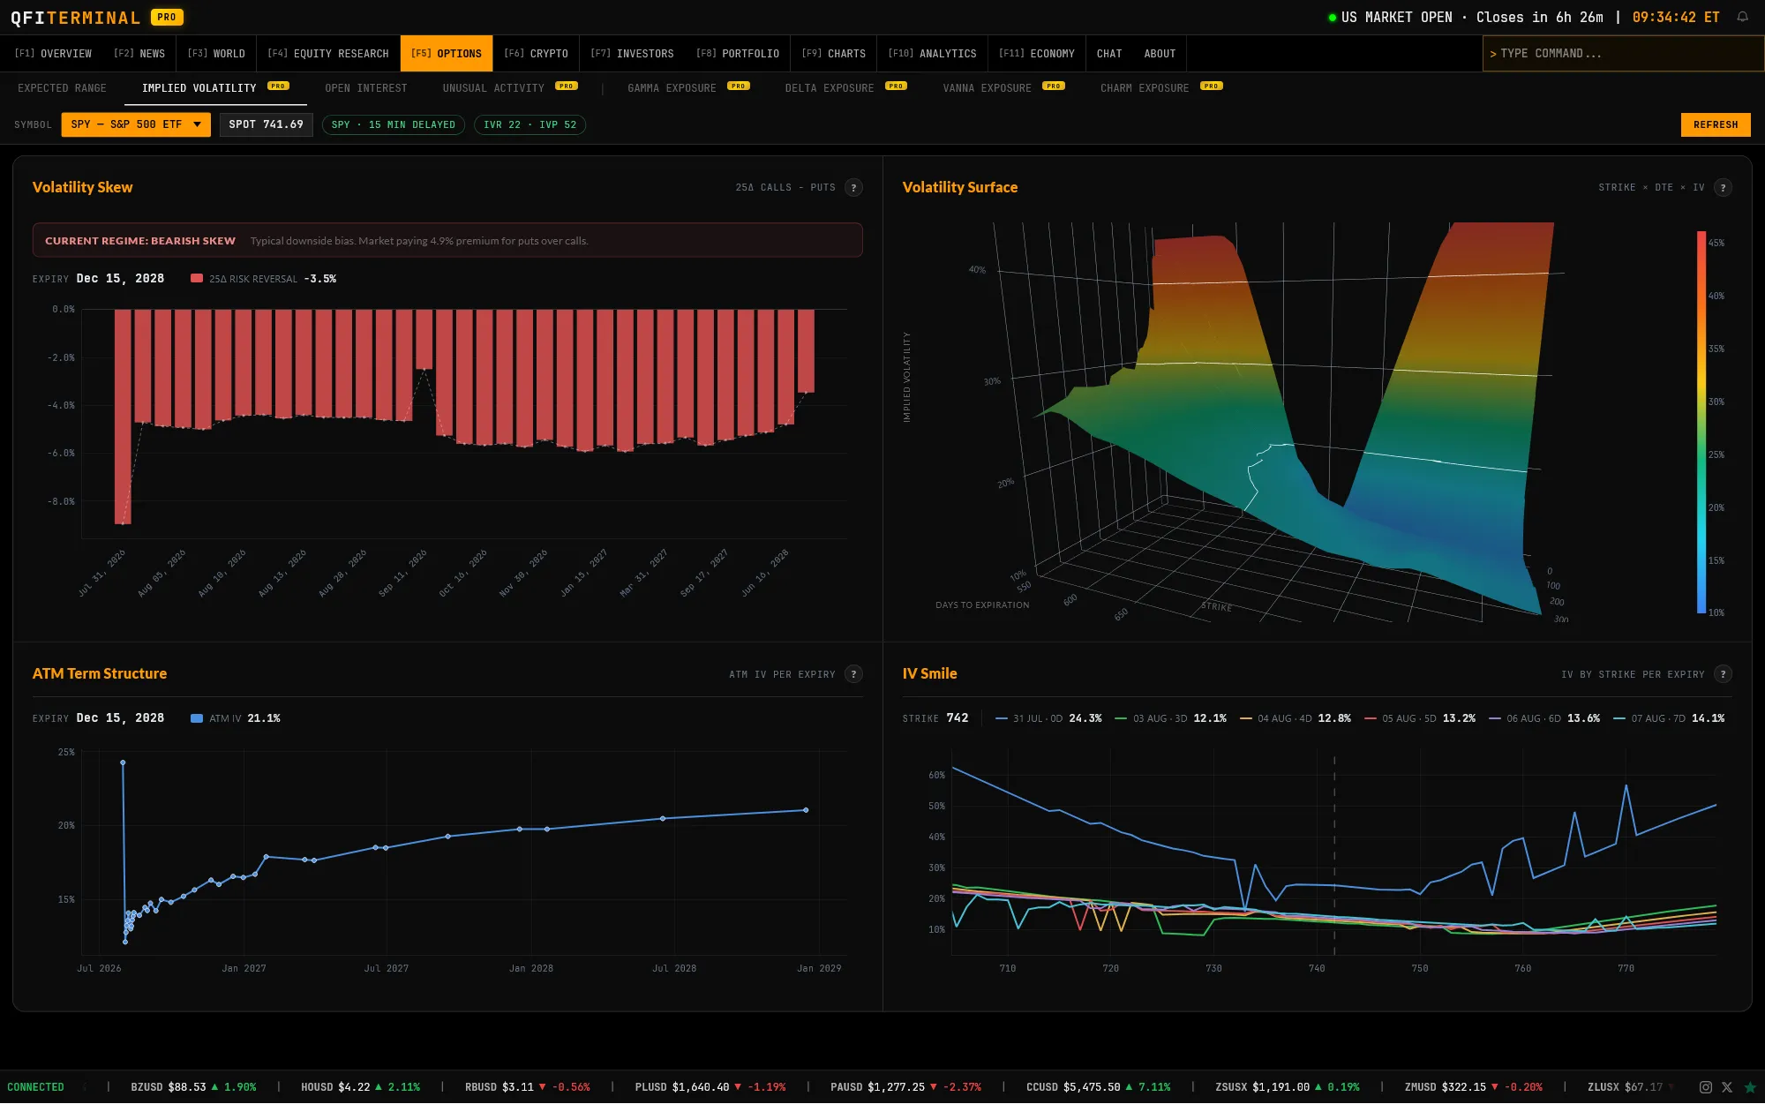Go to F2 News menu
This screenshot has height=1104, width=1765.
[139, 54]
